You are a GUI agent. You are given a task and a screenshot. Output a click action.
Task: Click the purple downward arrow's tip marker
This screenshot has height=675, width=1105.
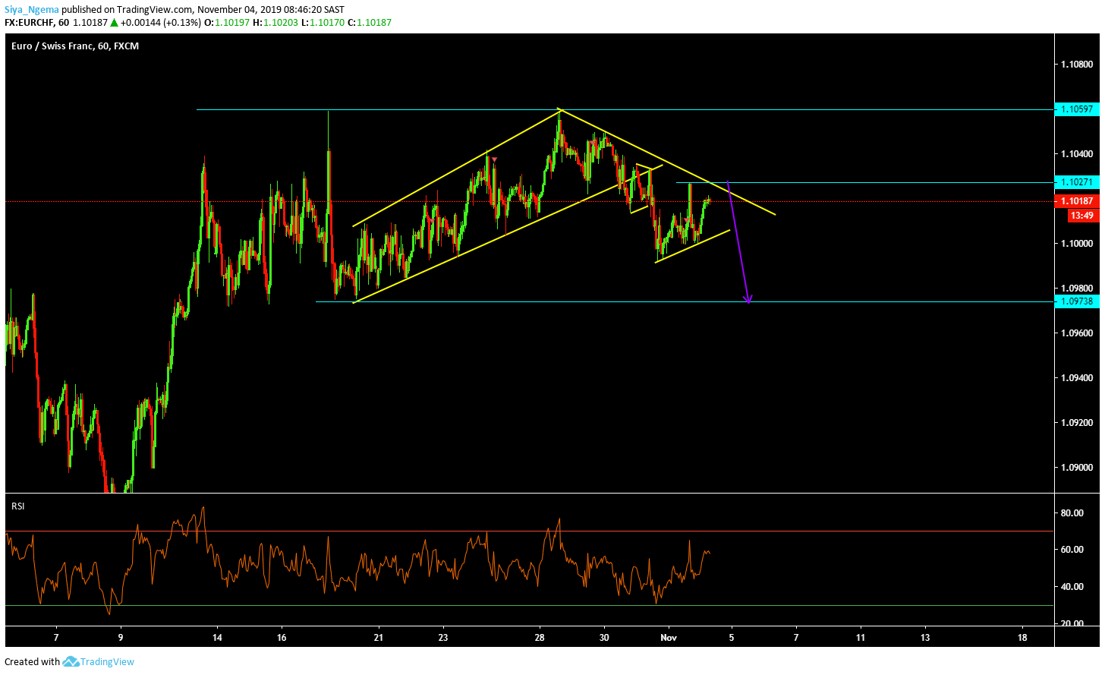click(748, 300)
